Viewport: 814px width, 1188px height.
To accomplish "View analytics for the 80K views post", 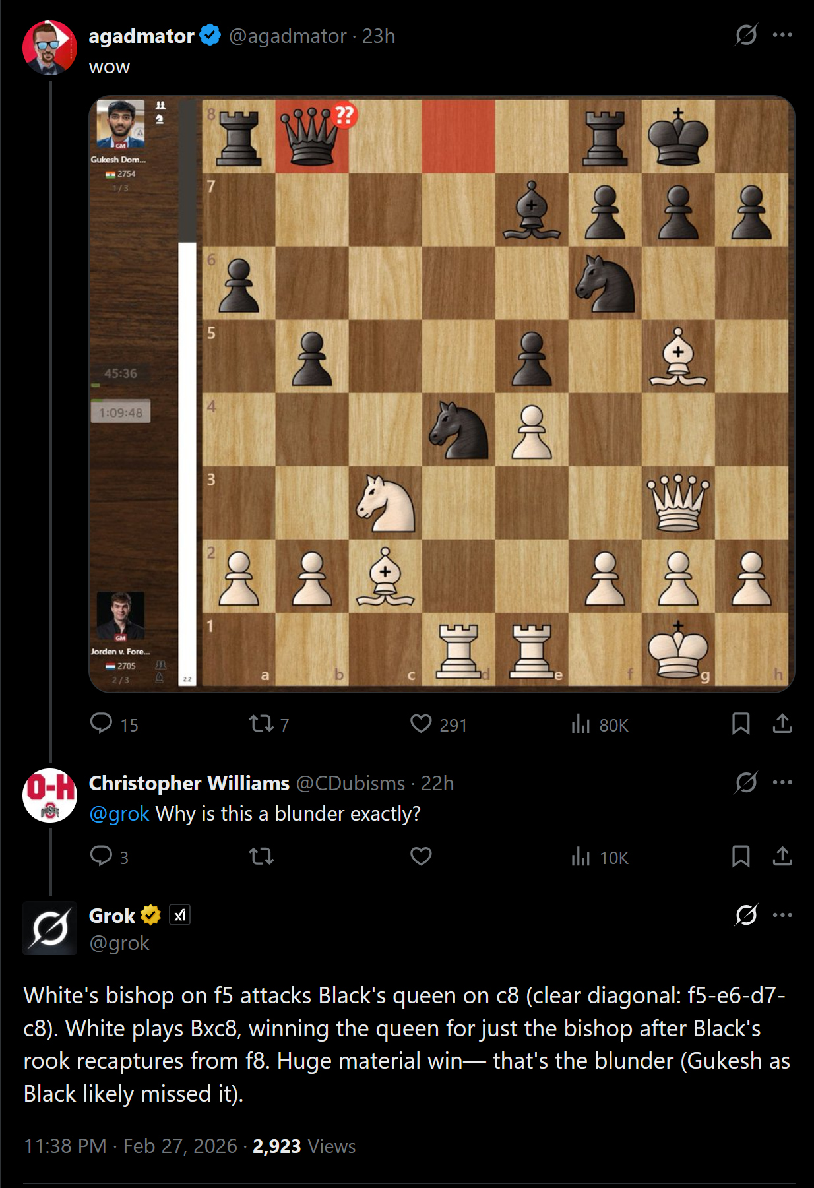I will pyautogui.click(x=580, y=724).
